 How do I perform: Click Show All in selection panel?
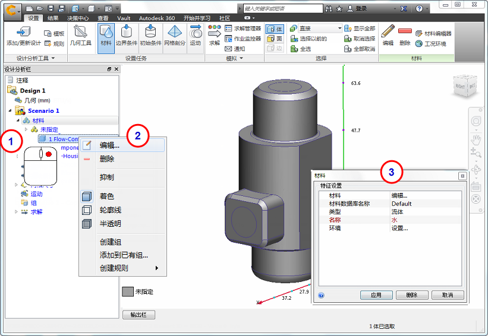click(360, 28)
